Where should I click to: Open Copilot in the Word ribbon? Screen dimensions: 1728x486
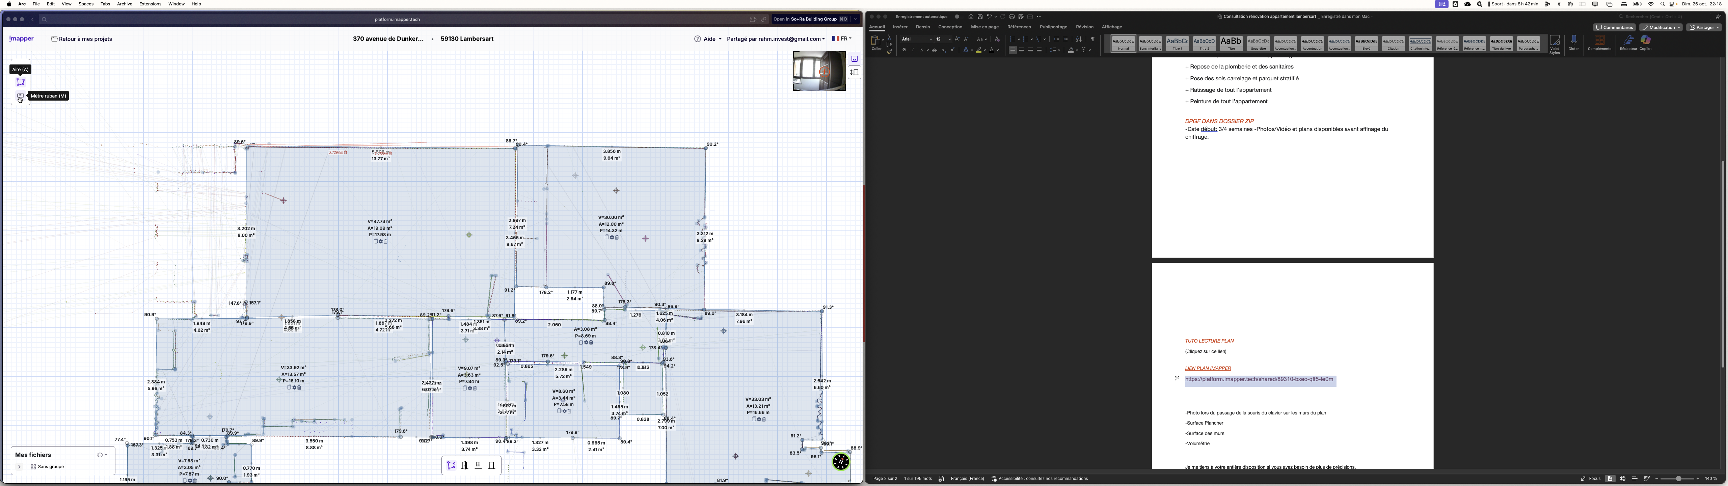(1646, 40)
